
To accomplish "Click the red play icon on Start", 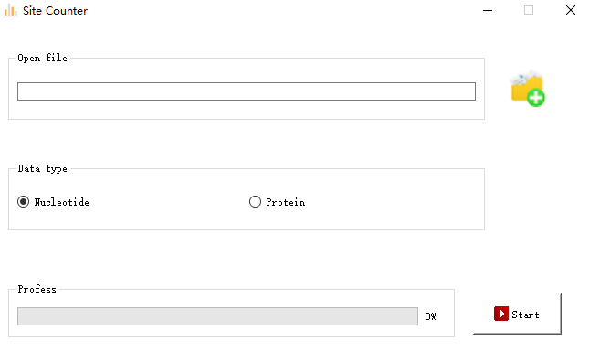I will (501, 314).
